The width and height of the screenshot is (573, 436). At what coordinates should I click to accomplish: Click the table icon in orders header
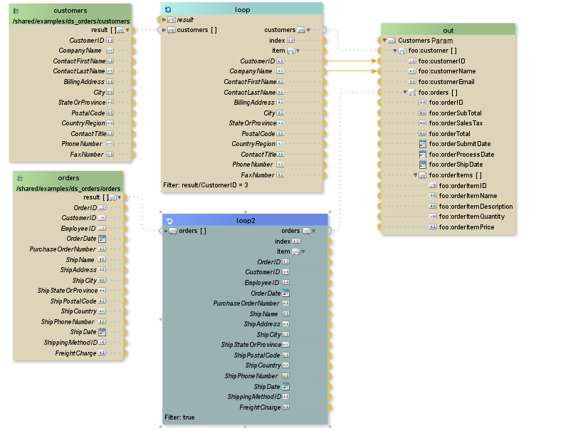[20, 178]
